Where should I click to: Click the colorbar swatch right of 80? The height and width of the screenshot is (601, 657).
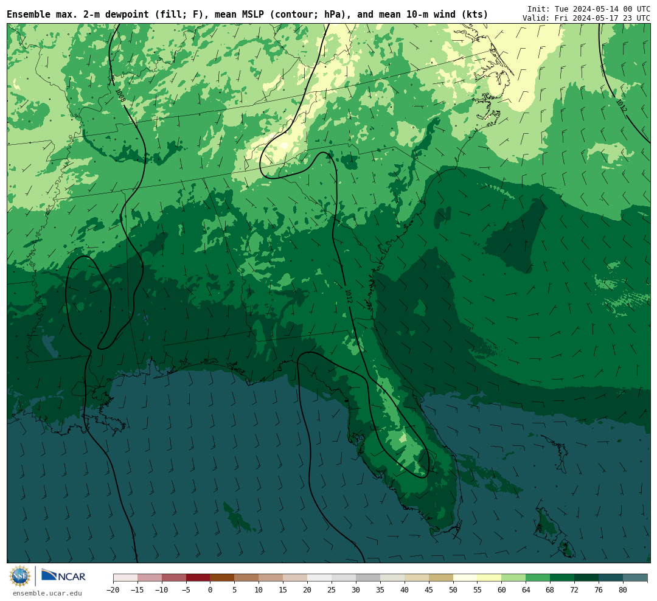tap(636, 578)
